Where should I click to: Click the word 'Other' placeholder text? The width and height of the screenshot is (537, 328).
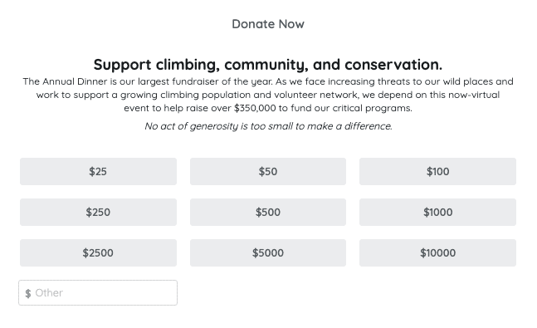click(x=49, y=293)
